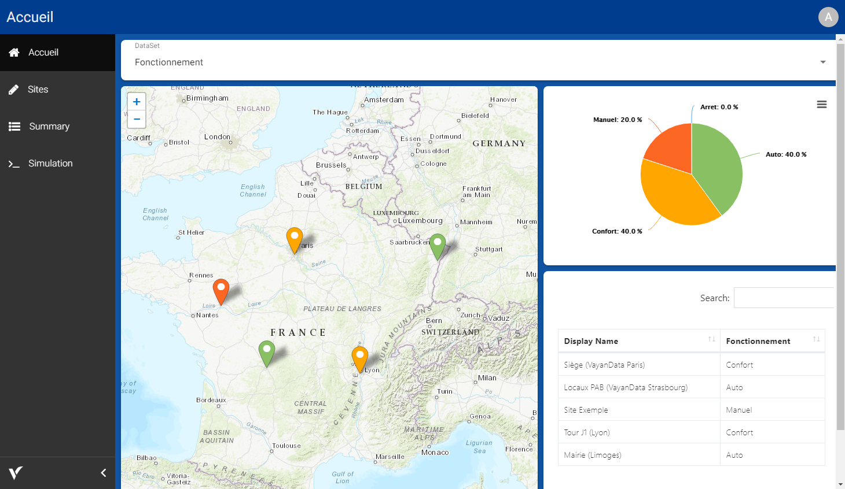
Task: Go to Sites in the sidebar
Action: point(38,90)
